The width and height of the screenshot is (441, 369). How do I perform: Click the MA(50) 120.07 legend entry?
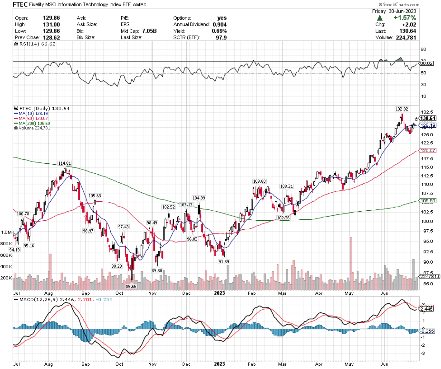[x=31, y=118]
